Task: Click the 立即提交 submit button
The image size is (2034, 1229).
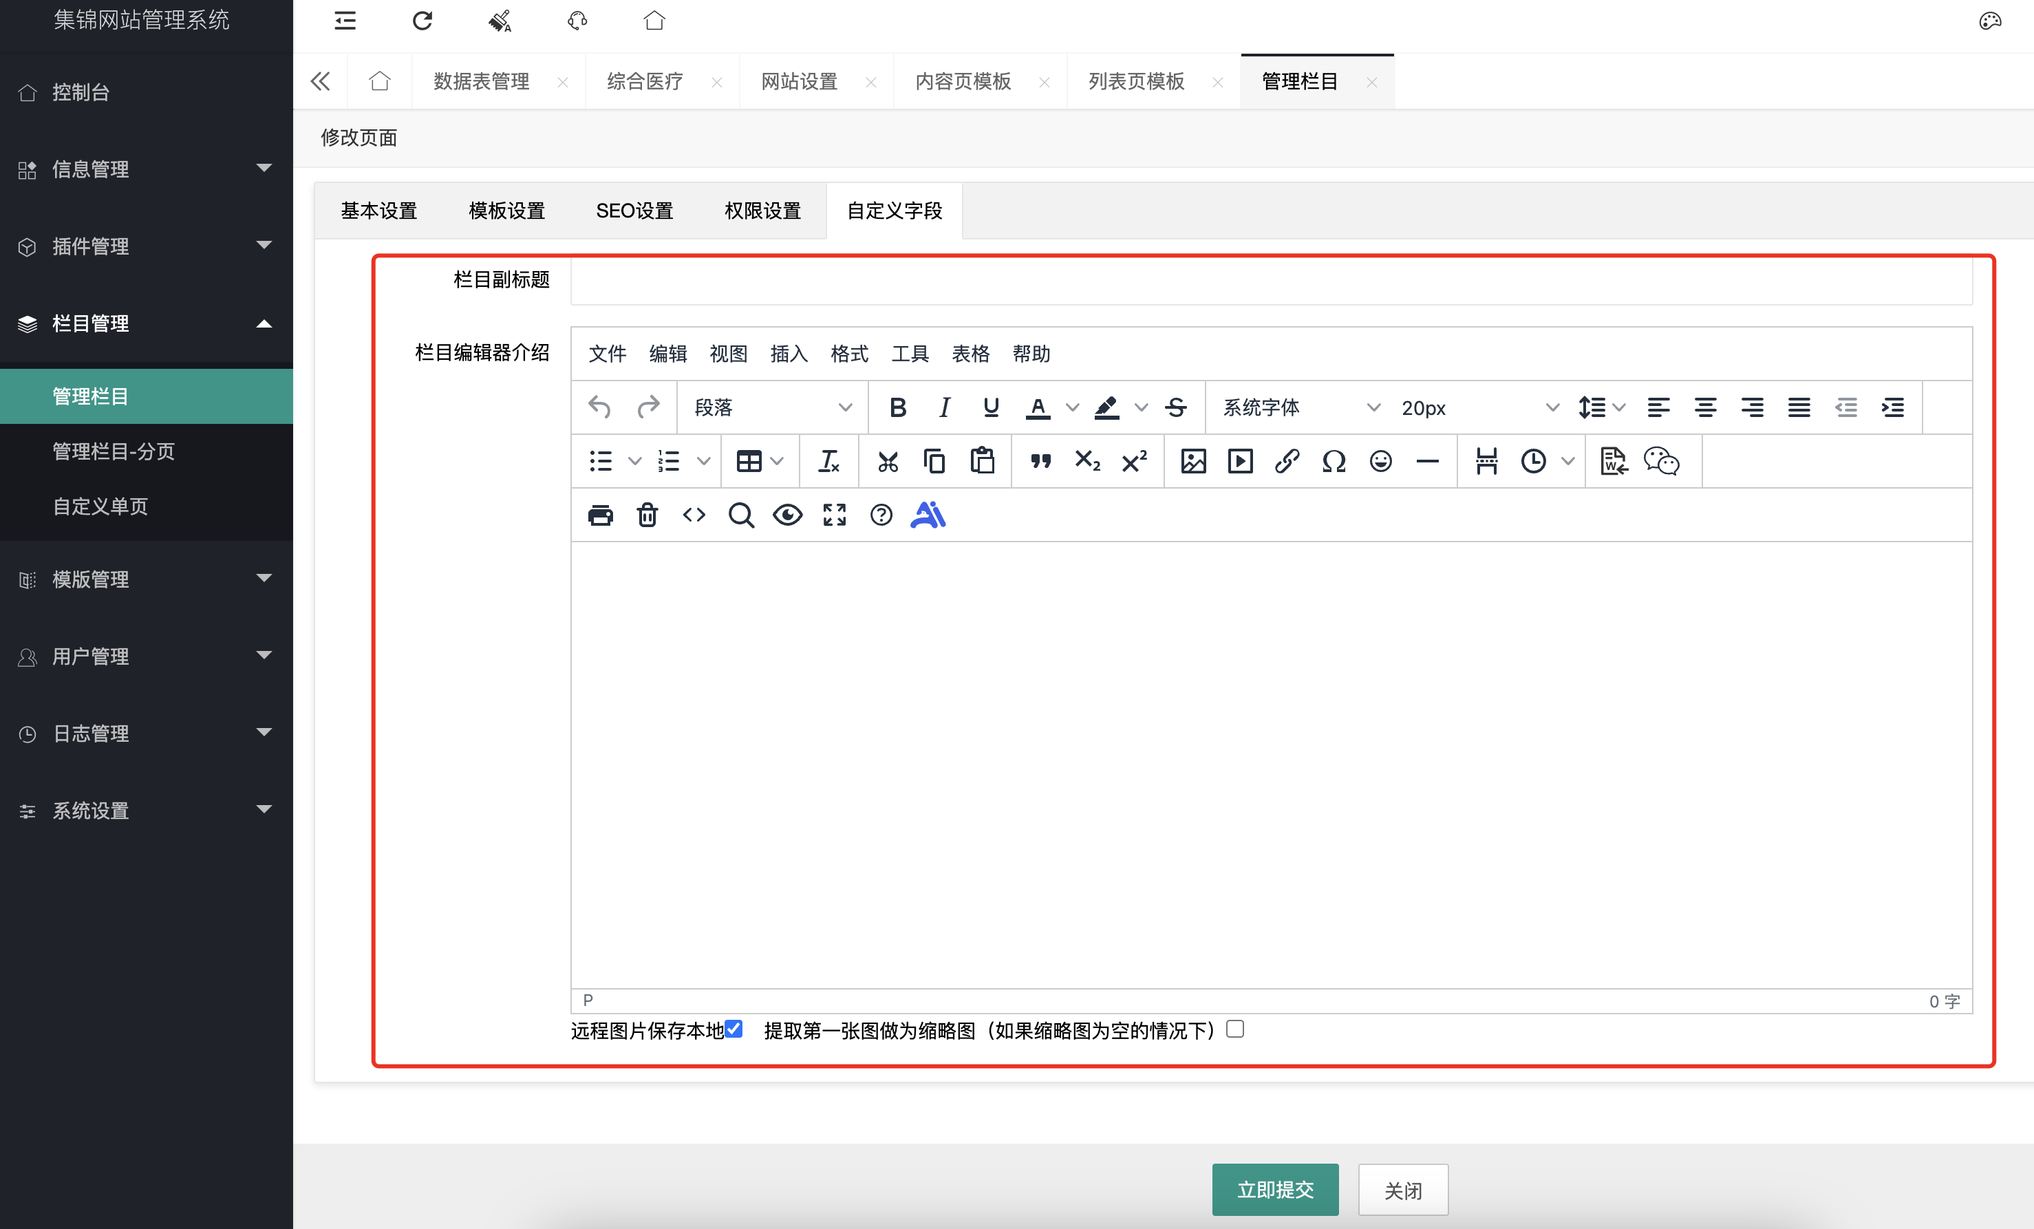Action: tap(1275, 1189)
